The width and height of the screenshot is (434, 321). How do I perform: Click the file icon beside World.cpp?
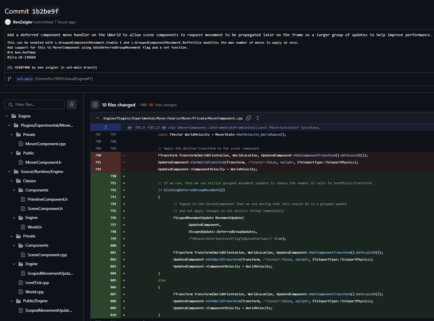[x=21, y=292]
